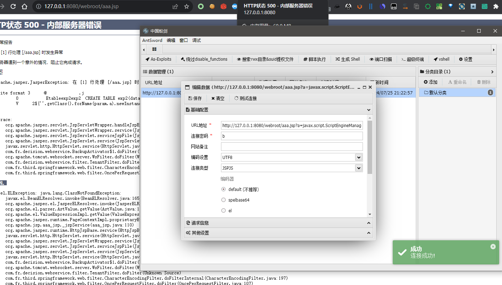The image size is (502, 285).
Task: Close the 编辑数据 dialog
Action: click(x=370, y=87)
